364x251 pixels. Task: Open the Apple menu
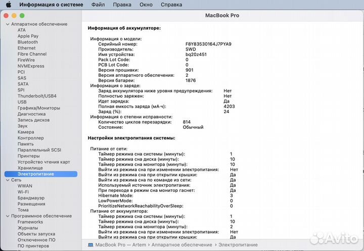point(9,5)
